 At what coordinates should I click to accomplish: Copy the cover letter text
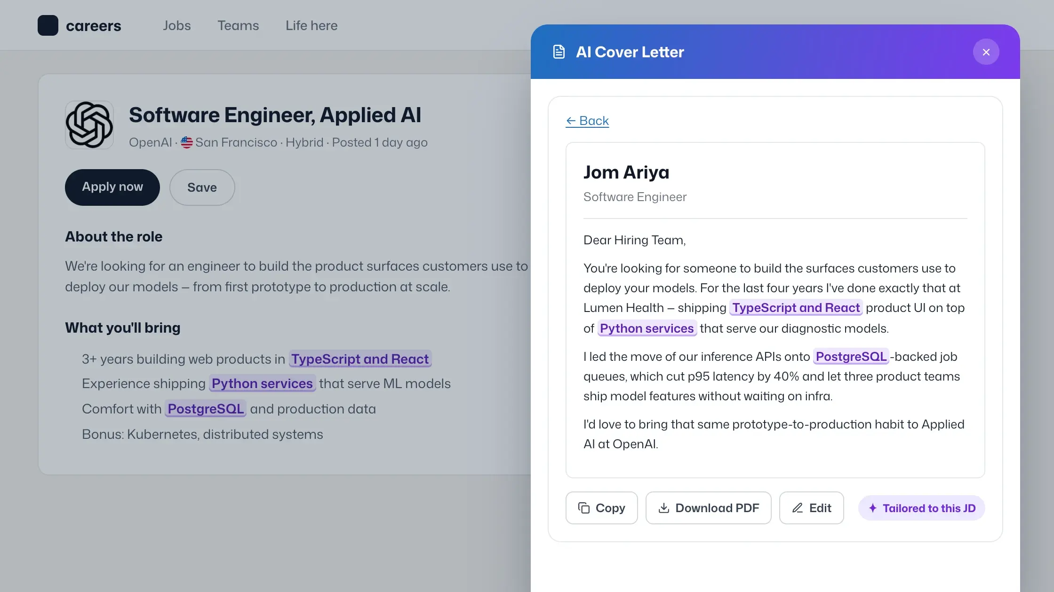(x=601, y=508)
